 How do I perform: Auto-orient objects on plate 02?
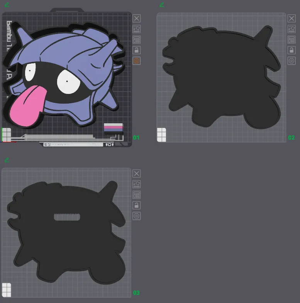pos(292,29)
